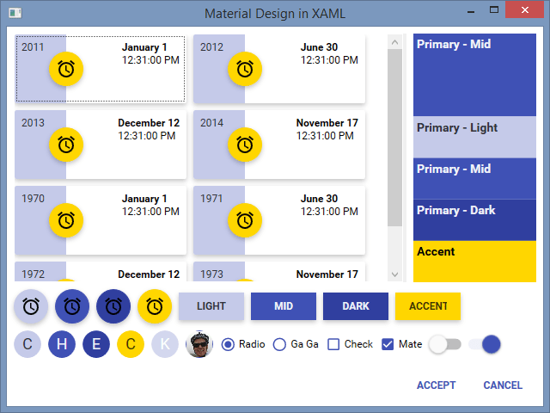Click the alarm icon on the 1971 card

coord(245,220)
